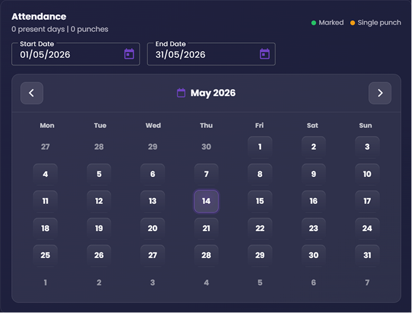Edit the End Date field 31/05/2026

211,54
